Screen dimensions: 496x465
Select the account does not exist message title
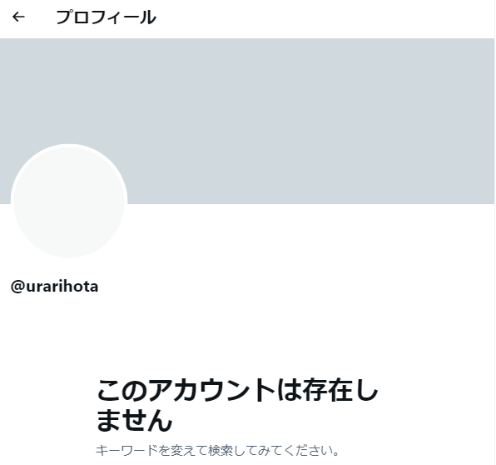pos(237,405)
